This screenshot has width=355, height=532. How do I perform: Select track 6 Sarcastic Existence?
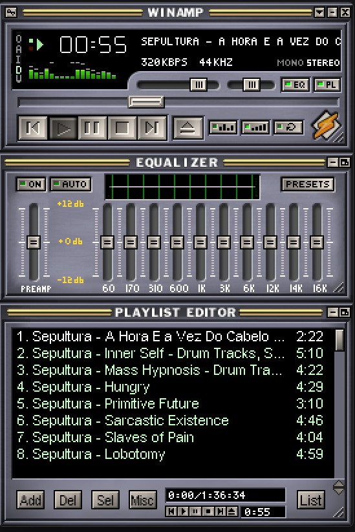pyautogui.click(x=173, y=420)
